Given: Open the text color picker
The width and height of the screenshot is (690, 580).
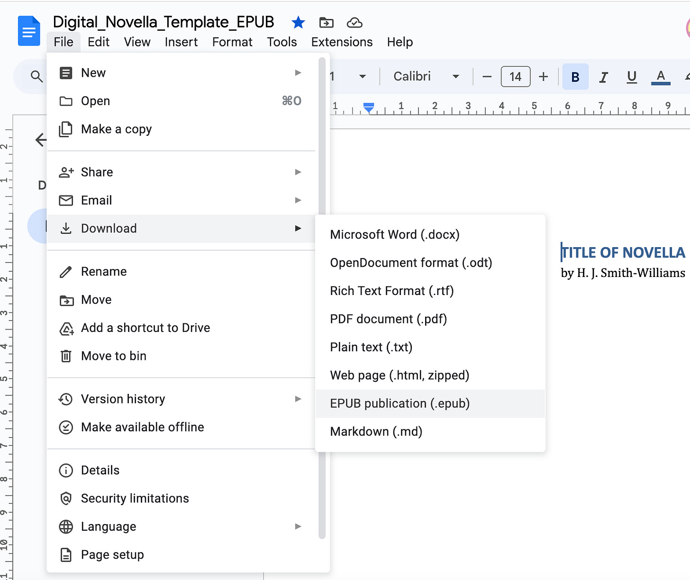Looking at the screenshot, I should pyautogui.click(x=661, y=77).
